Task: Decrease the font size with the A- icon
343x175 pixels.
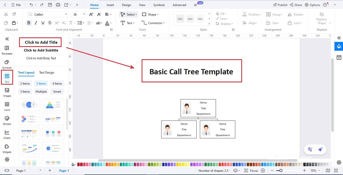Action: coord(99,14)
